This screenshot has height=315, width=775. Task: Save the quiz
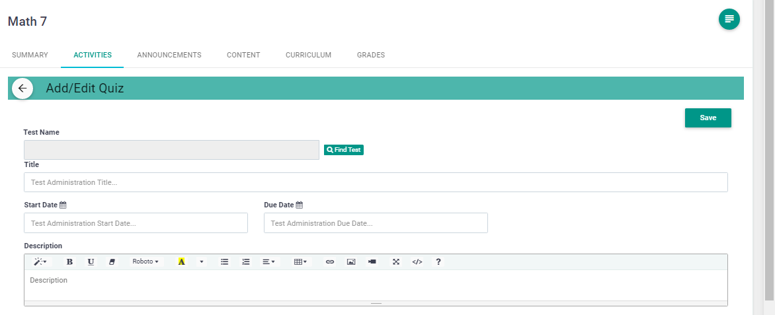[708, 118]
